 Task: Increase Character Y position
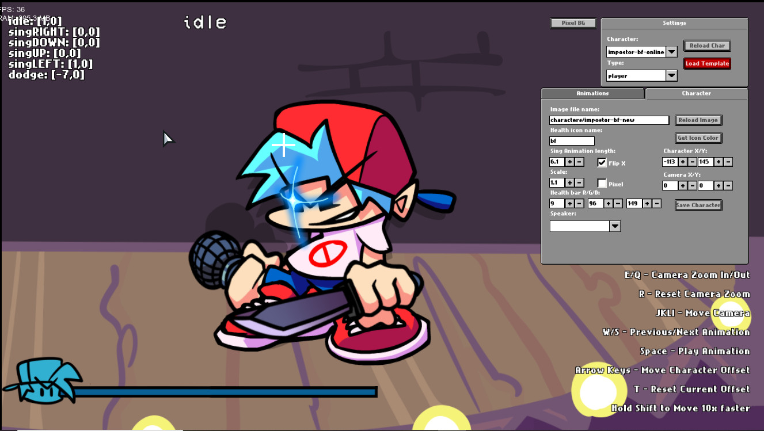pos(719,162)
